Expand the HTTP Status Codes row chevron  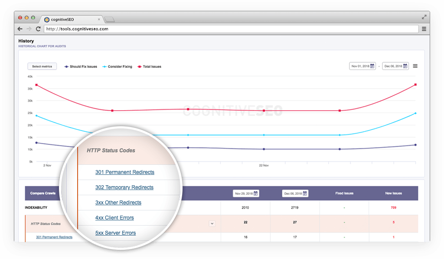(x=212, y=223)
